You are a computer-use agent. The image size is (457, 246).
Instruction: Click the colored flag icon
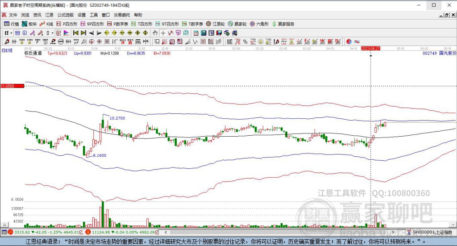(66, 33)
